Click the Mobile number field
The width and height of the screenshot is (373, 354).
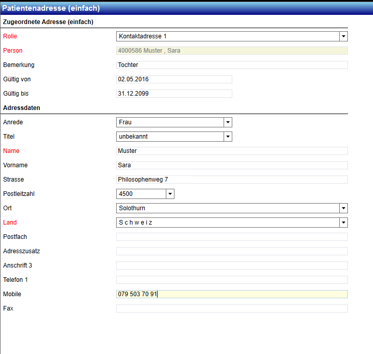point(232,294)
